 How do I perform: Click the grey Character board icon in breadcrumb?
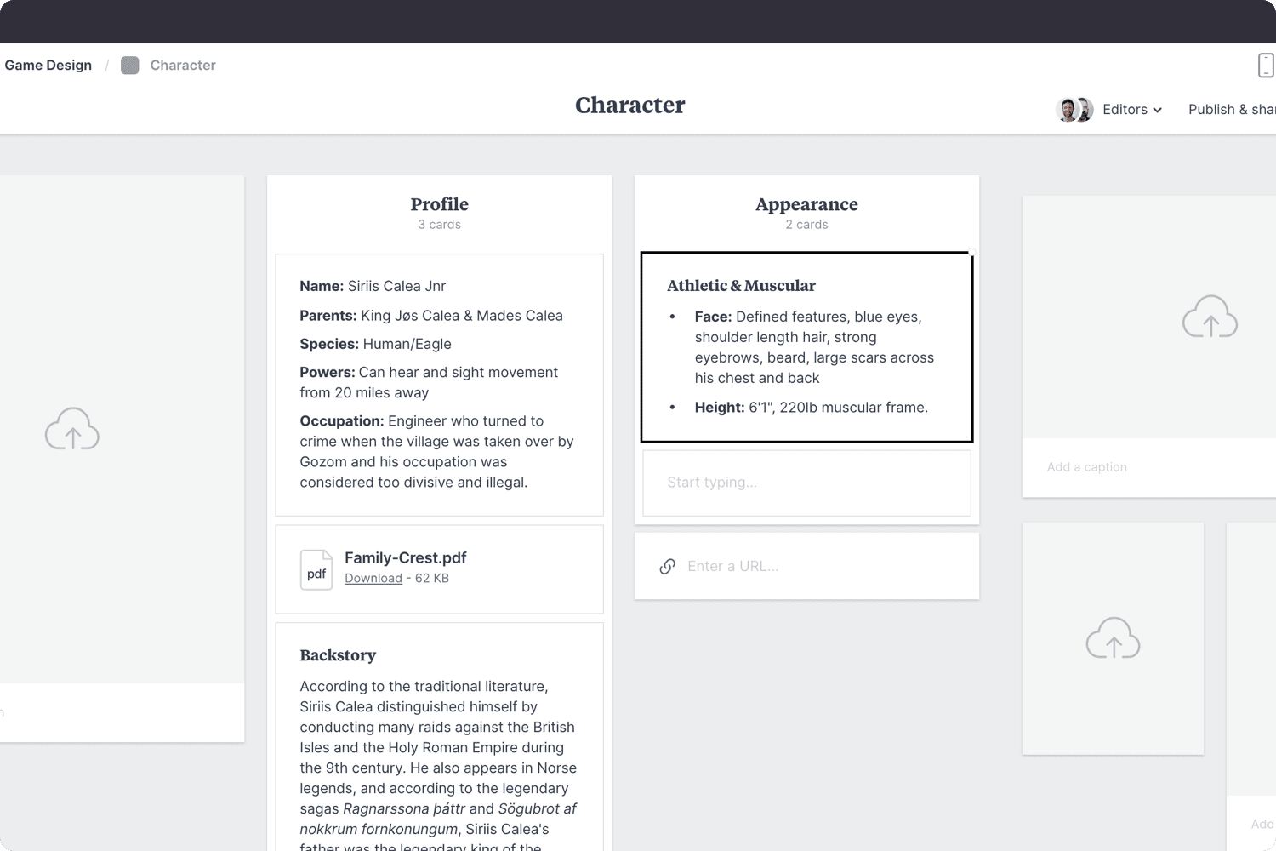(130, 66)
